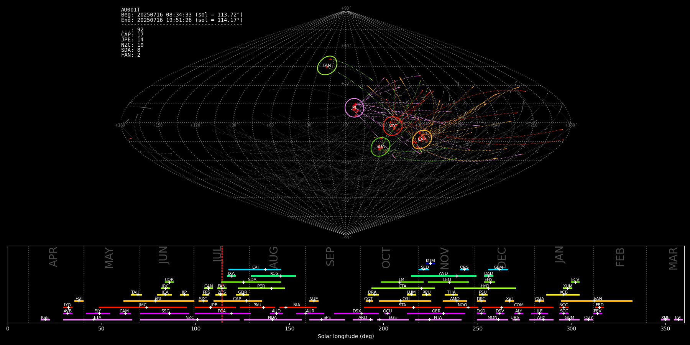Click the station name AU001T
The height and width of the screenshot is (345, 690).
[131, 10]
